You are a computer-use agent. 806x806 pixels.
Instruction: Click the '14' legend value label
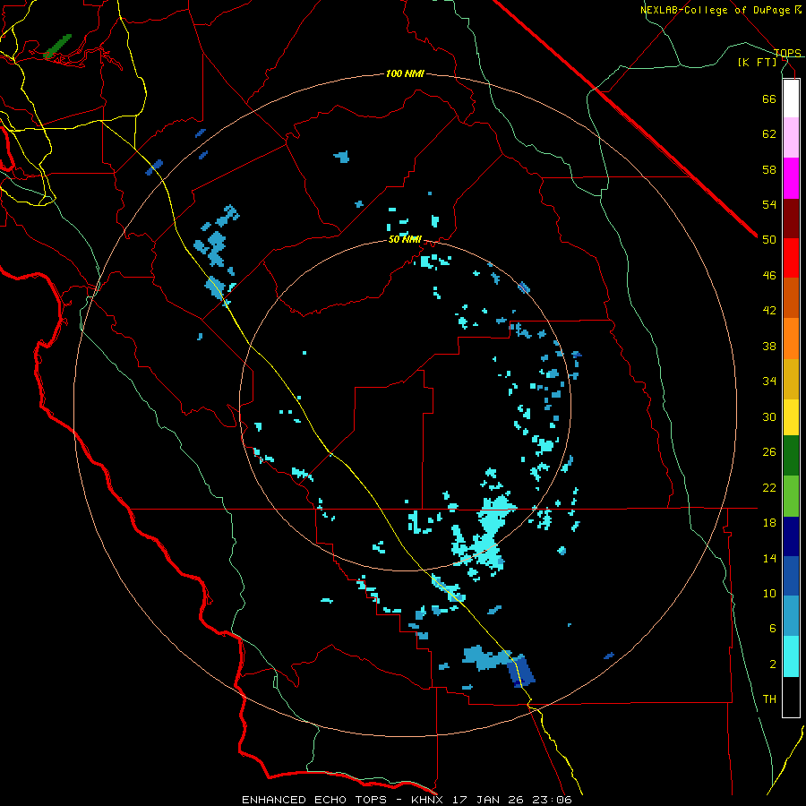coord(769,558)
